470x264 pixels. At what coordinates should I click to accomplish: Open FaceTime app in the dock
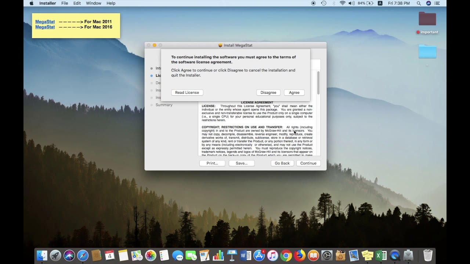[191, 255]
